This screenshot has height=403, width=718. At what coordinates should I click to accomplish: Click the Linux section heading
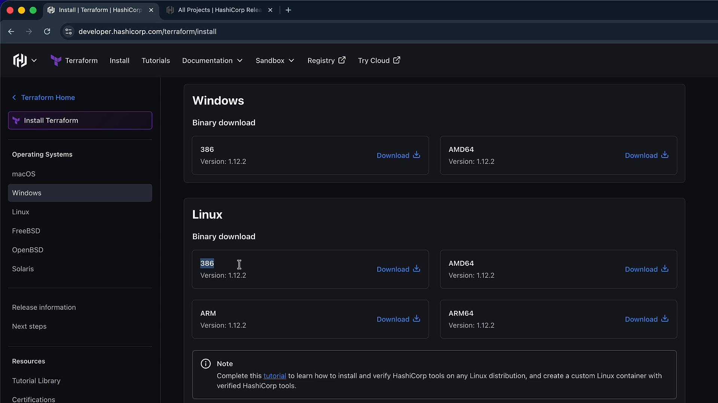click(207, 215)
